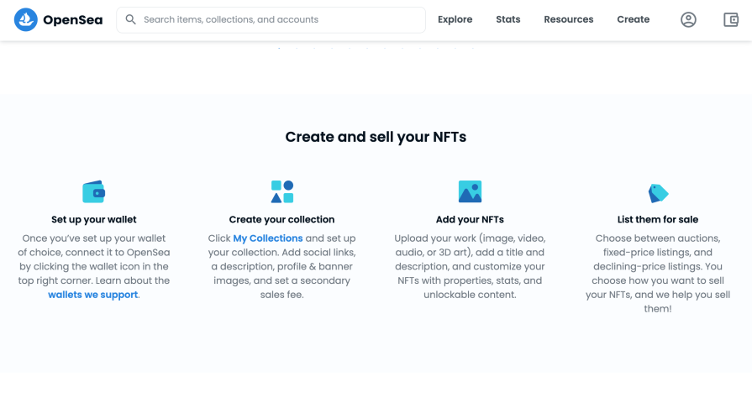
Task: Click the search magnifier icon
Action: (130, 19)
